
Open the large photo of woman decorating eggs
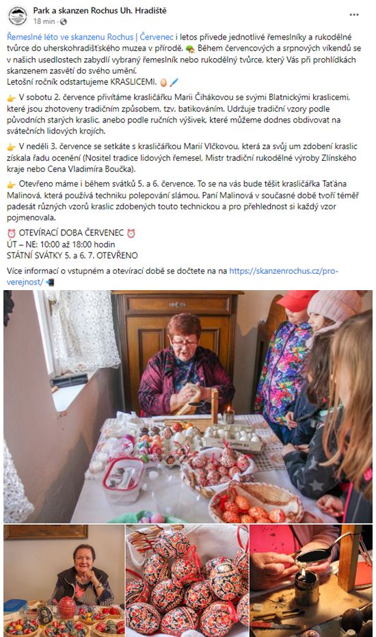pyautogui.click(x=188, y=406)
